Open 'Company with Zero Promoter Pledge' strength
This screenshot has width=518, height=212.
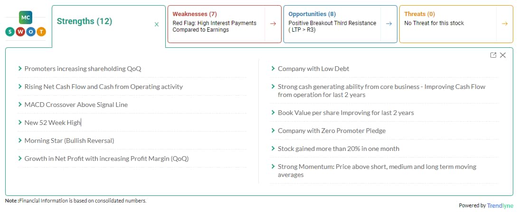click(331, 131)
